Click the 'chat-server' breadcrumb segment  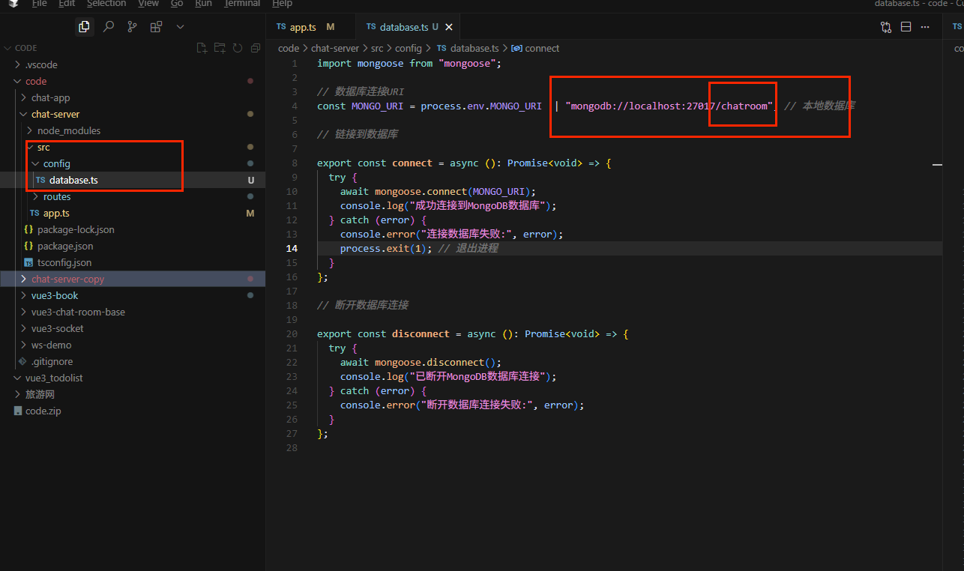coord(335,48)
